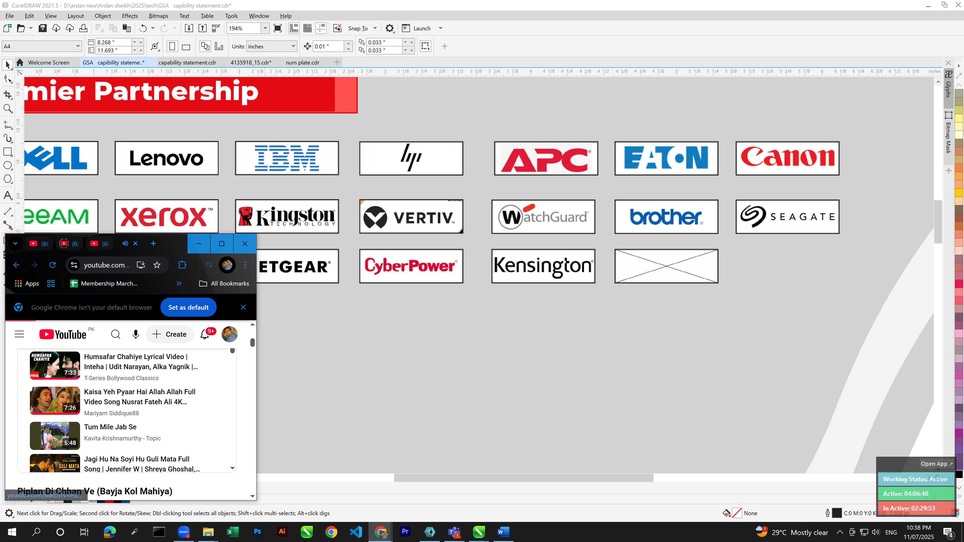Expand the Open recent files arrow
Image resolution: width=964 pixels, height=542 pixels.
click(x=31, y=28)
